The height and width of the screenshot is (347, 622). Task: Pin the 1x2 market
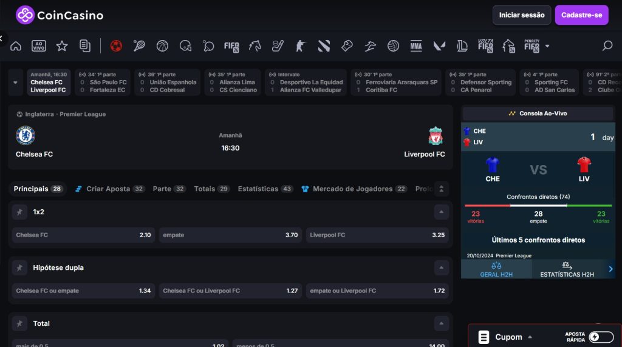pyautogui.click(x=19, y=212)
